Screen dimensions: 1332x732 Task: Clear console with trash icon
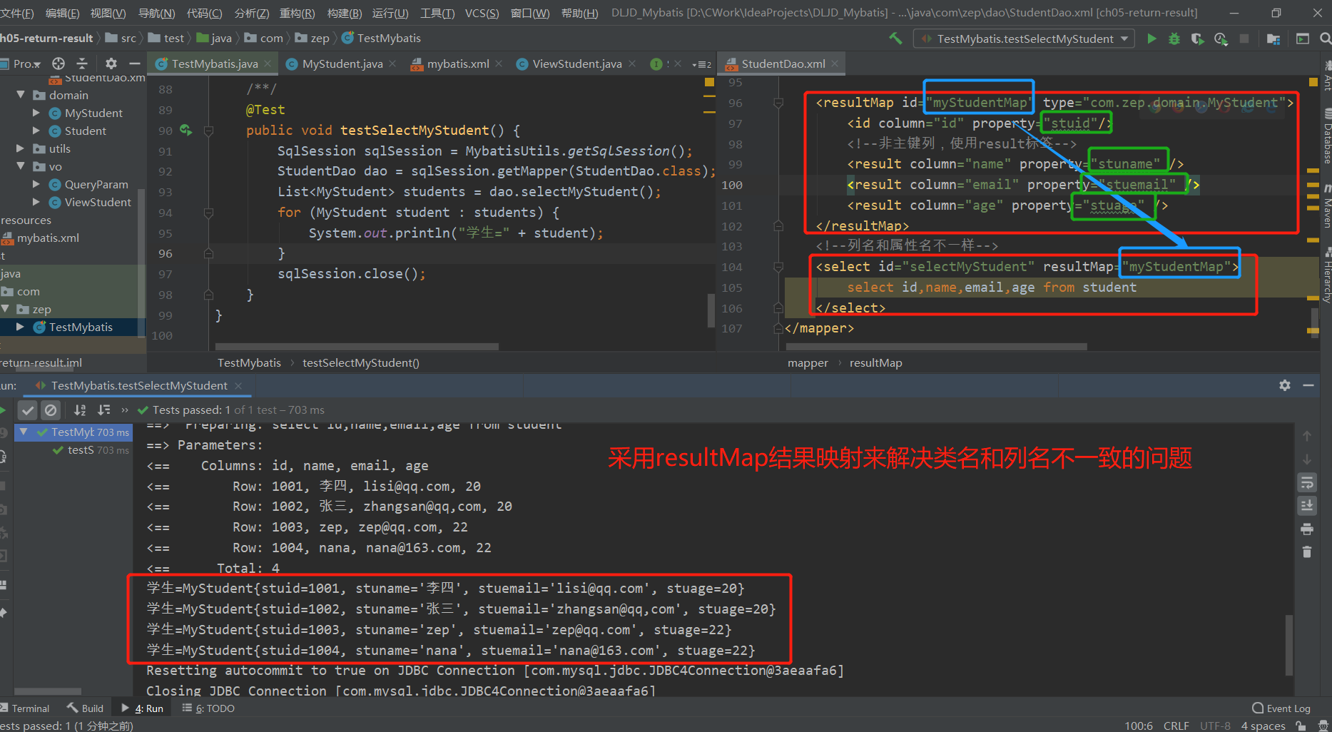(1307, 551)
